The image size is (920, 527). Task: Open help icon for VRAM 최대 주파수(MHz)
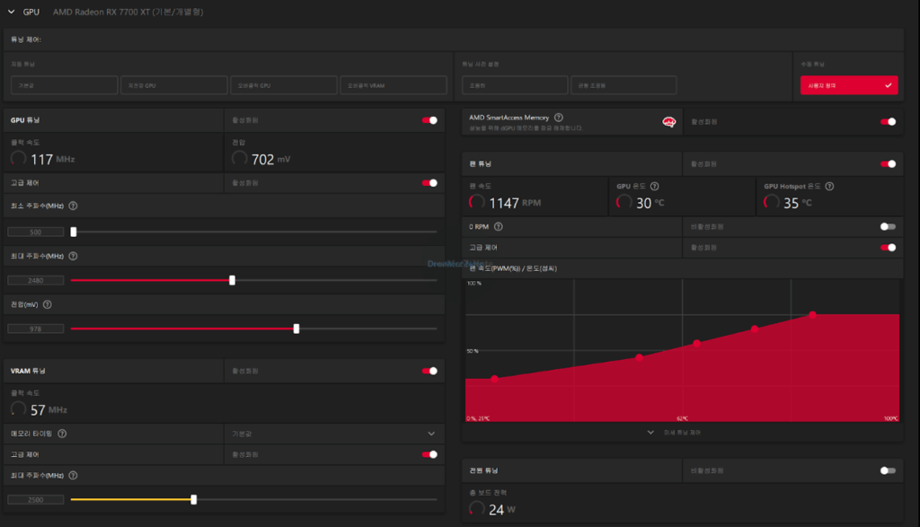pos(73,476)
